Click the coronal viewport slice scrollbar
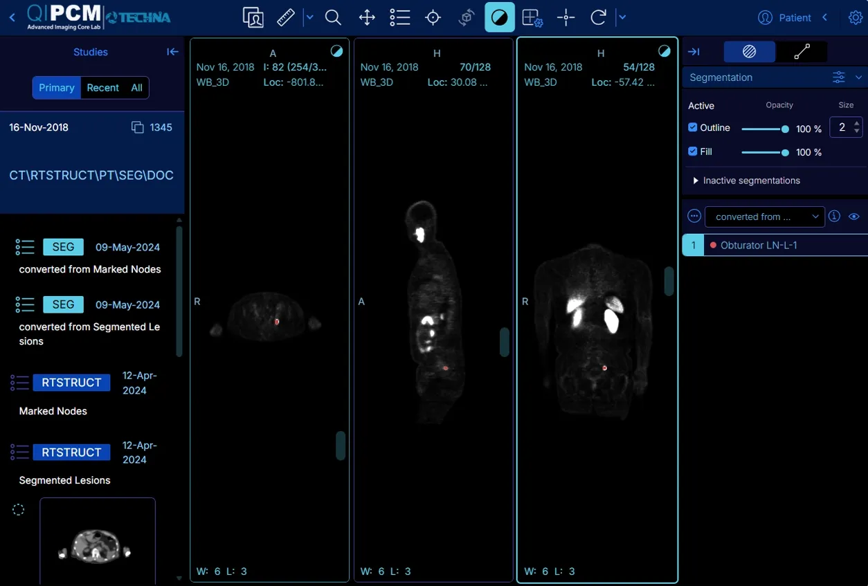Viewport: 868px width, 586px height. click(x=669, y=282)
